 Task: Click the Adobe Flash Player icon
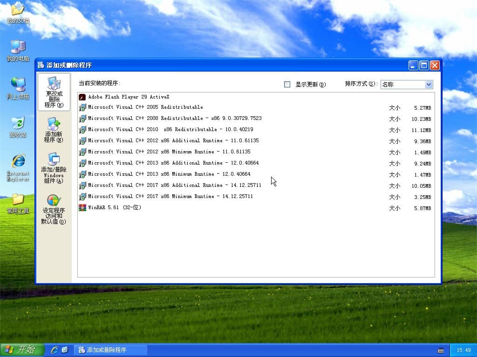pyautogui.click(x=82, y=97)
